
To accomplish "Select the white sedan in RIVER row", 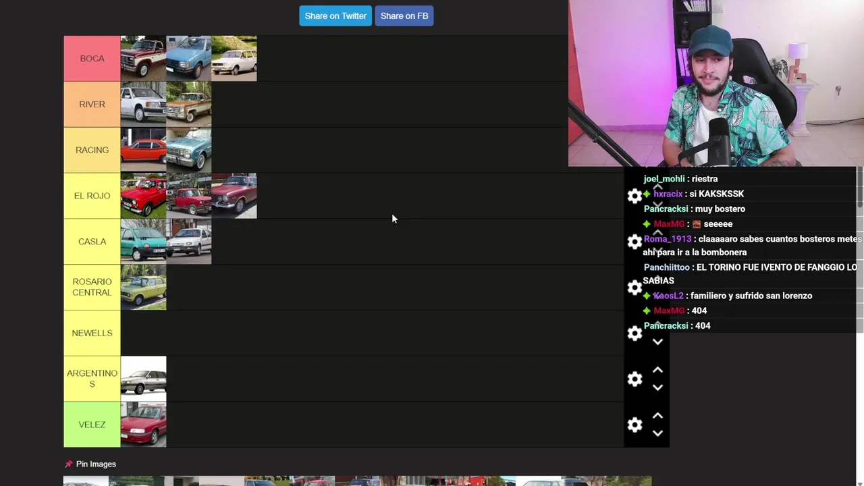I will 143,104.
